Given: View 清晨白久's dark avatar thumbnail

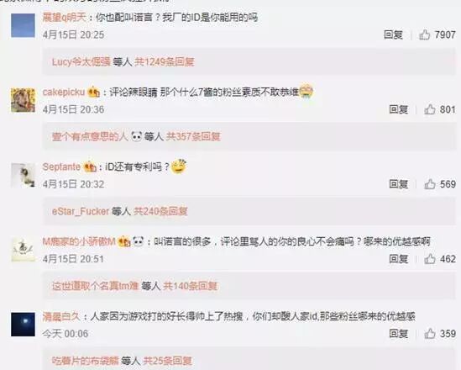Looking at the screenshot, I should click(23, 325).
